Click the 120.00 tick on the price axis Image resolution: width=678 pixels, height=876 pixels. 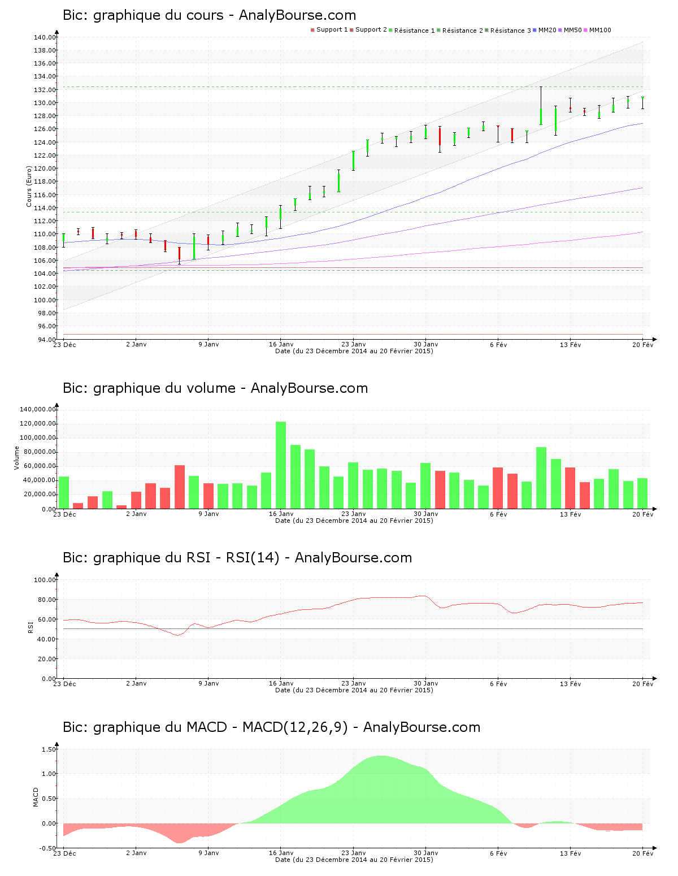pos(45,168)
